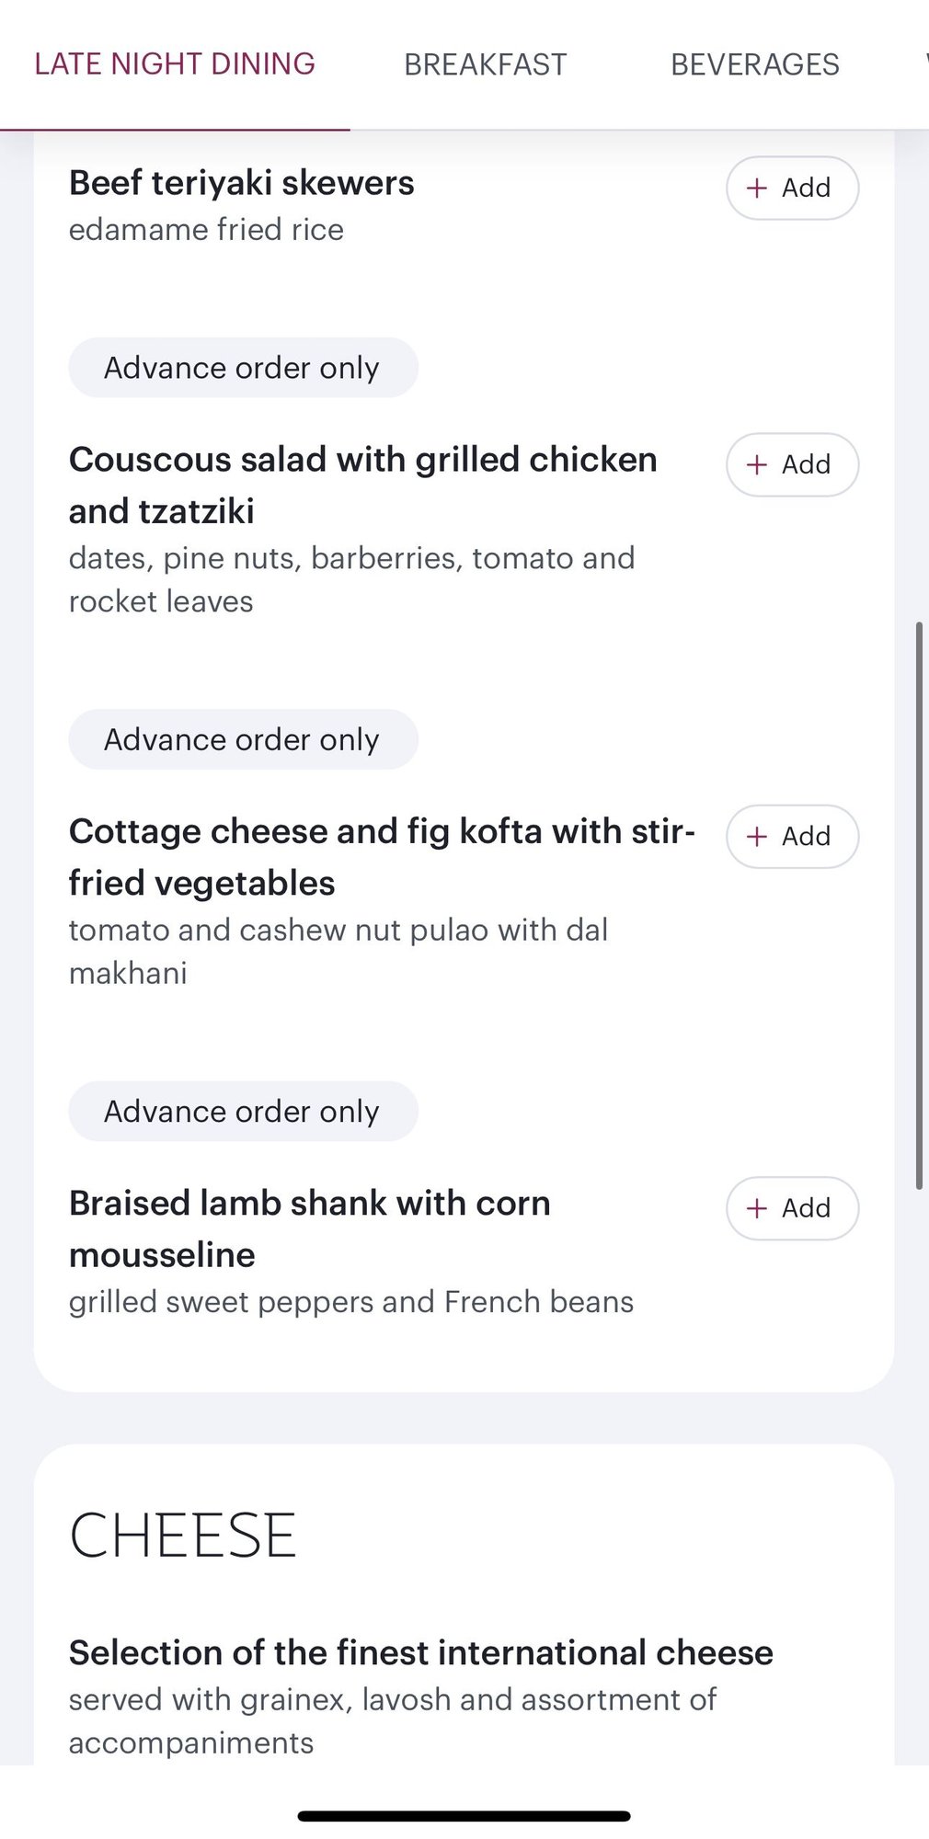The height and width of the screenshot is (1839, 929).
Task: Click the vertical scrollbar on the right edge
Action: 919,906
